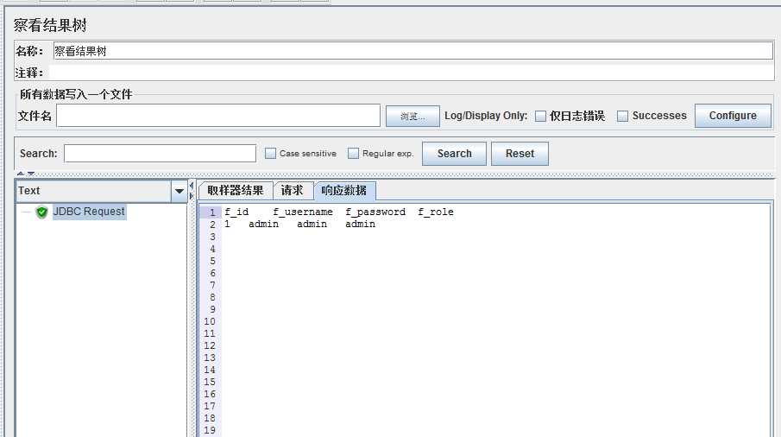Click line number 10 in the gutter
781x437 pixels.
[210, 321]
